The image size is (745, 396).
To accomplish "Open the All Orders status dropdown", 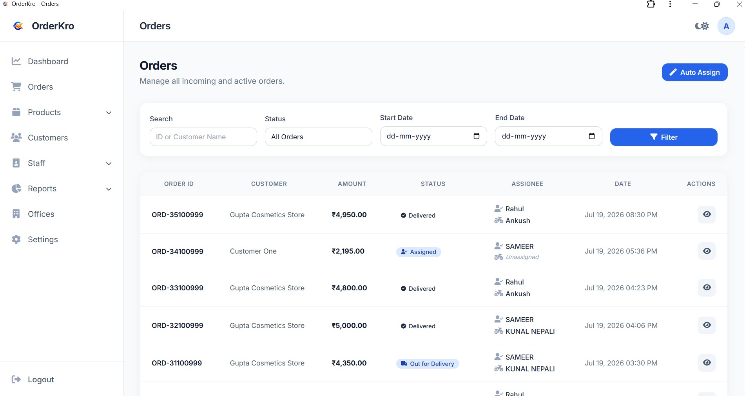I will [x=318, y=137].
